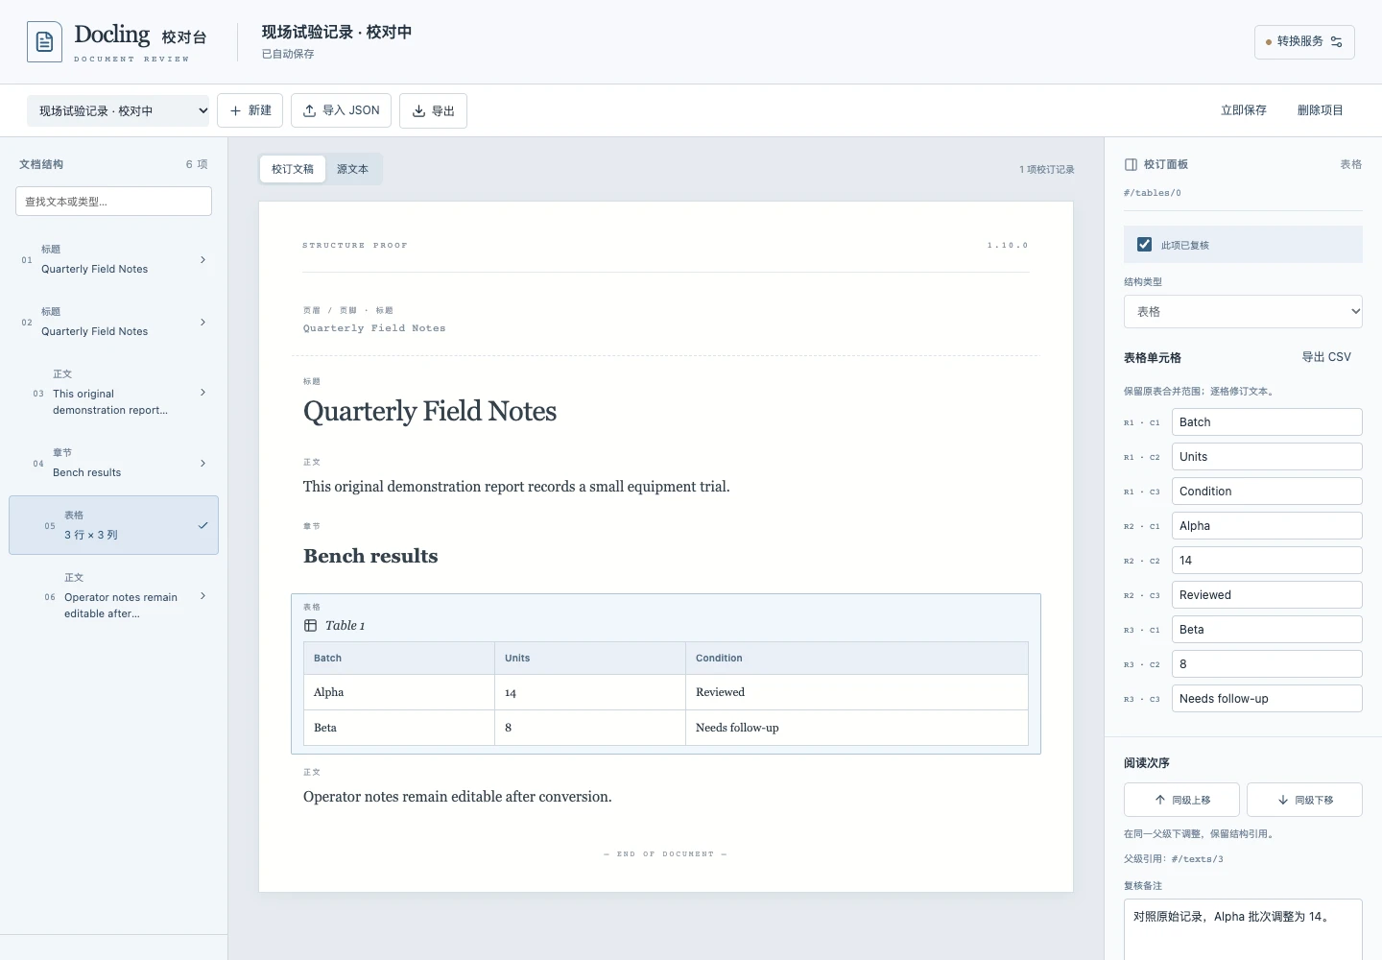Click the Alpha cell in Table 1
Image resolution: width=1382 pixels, height=960 pixels.
tap(398, 692)
